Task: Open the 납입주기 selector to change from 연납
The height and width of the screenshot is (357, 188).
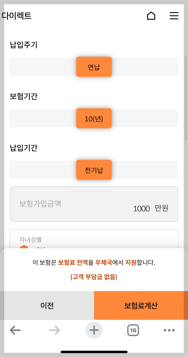Action: [94, 67]
